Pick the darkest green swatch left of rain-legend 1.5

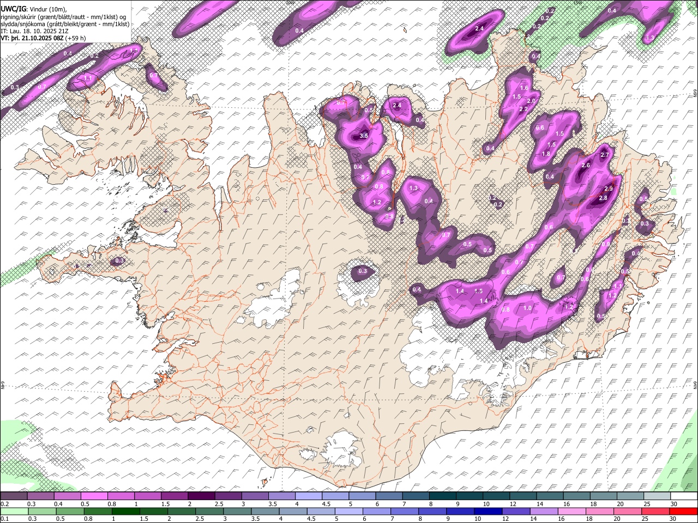(x=125, y=512)
